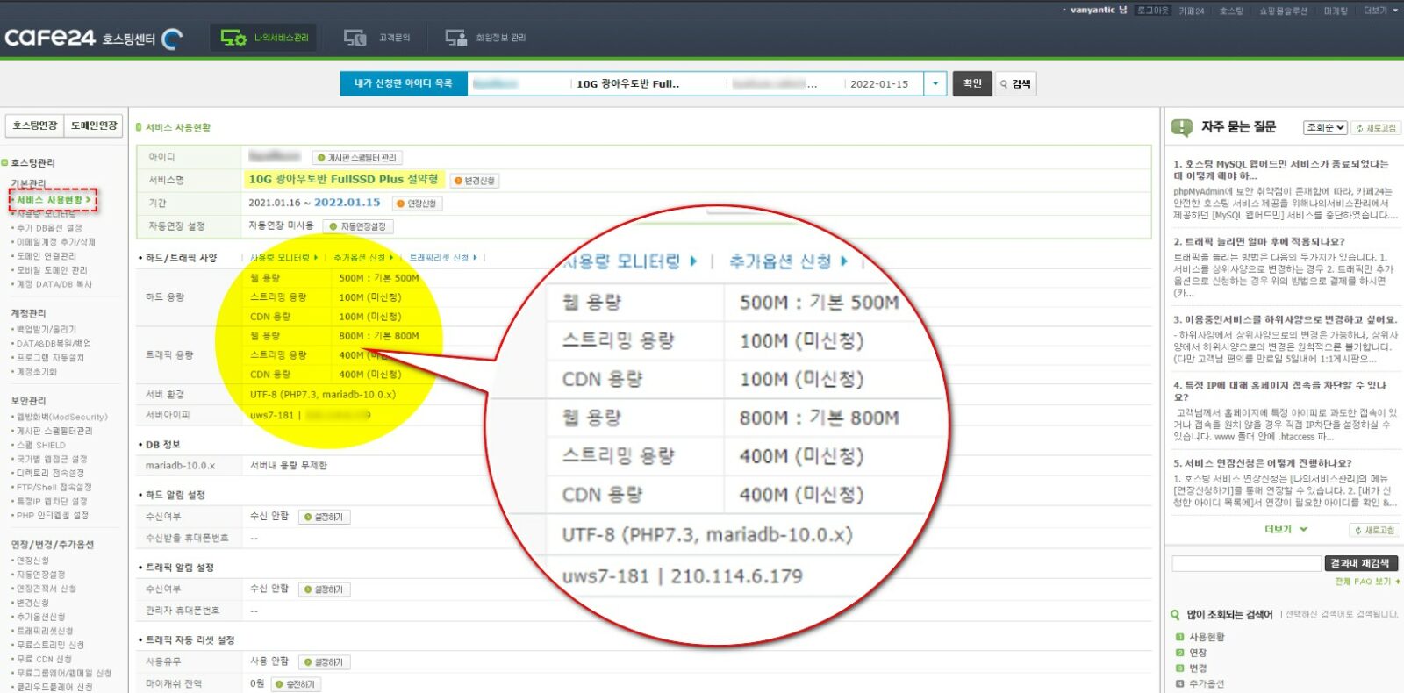Select the popular search term 사용현황
1404x693 pixels.
(1207, 637)
